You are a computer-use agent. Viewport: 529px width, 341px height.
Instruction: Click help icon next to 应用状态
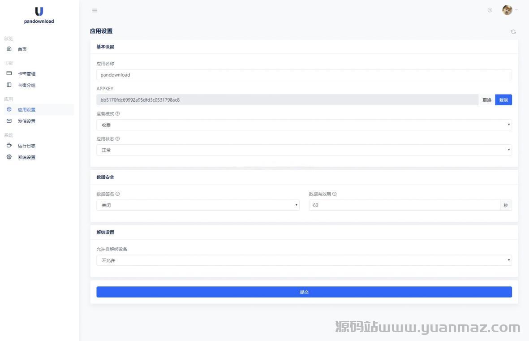(117, 139)
